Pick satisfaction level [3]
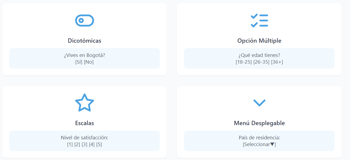This screenshot has height=160, width=350. coord(84,144)
